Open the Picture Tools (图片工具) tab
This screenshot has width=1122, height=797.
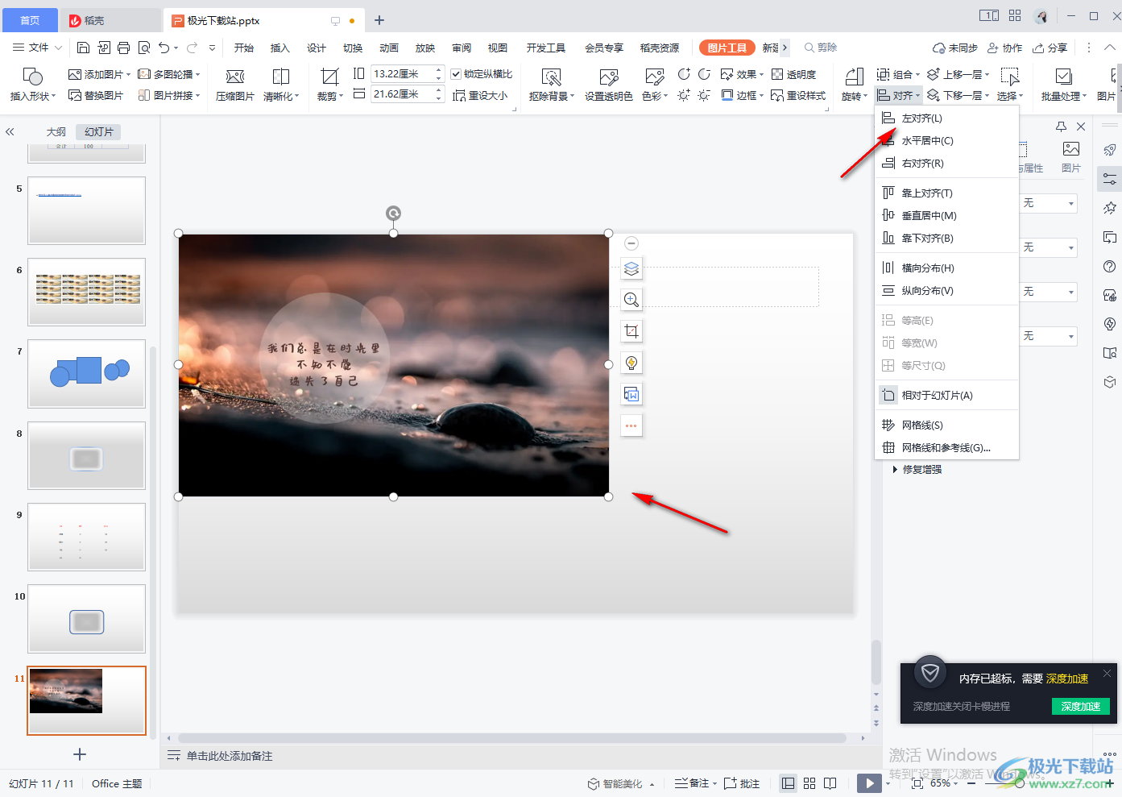pos(727,48)
